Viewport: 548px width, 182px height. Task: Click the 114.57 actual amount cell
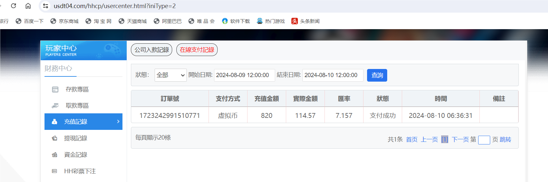(x=305, y=116)
